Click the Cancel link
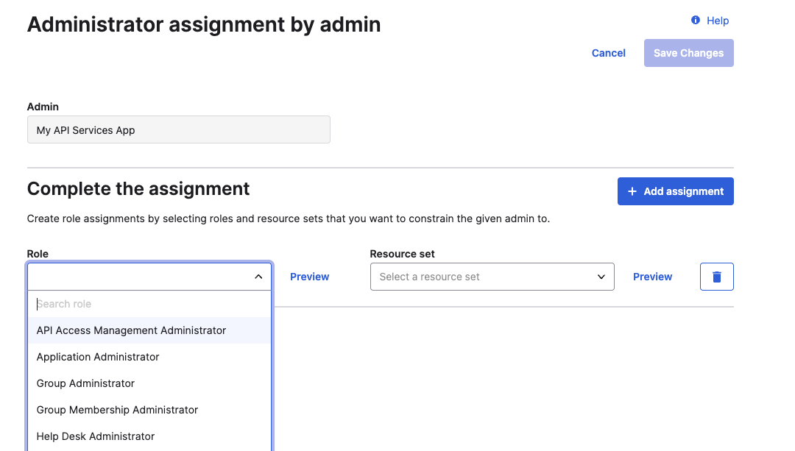The image size is (795, 451). [609, 53]
